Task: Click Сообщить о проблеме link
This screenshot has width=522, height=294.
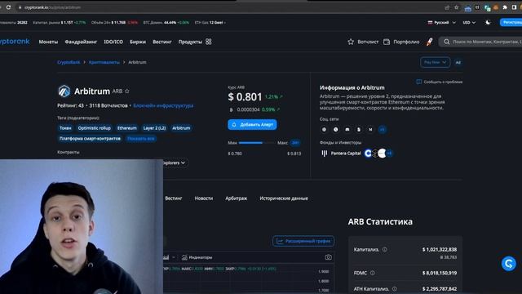Action: click(x=440, y=82)
